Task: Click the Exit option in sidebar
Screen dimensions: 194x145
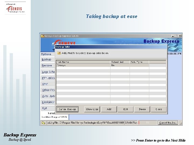Action: click(x=48, y=108)
